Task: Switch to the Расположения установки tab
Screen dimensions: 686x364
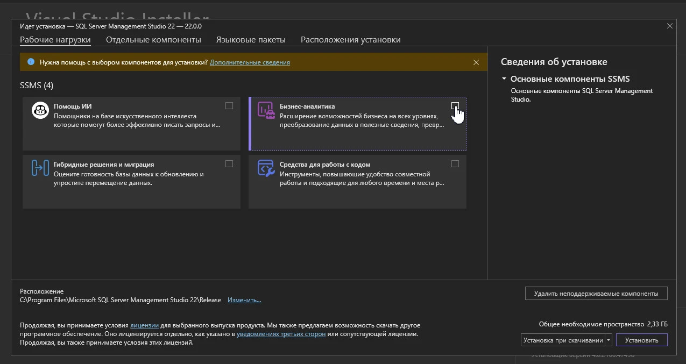Action: tap(351, 39)
